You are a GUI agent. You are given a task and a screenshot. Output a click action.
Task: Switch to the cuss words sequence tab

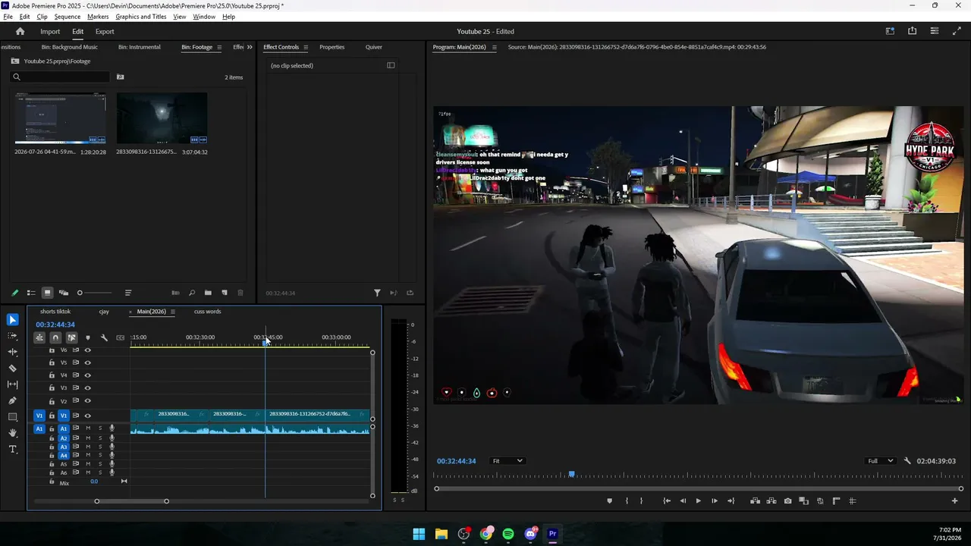click(x=207, y=312)
